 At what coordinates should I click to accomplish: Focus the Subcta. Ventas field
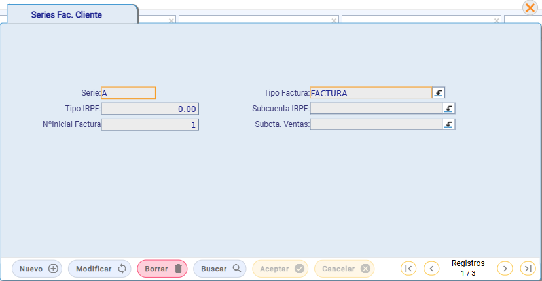376,124
